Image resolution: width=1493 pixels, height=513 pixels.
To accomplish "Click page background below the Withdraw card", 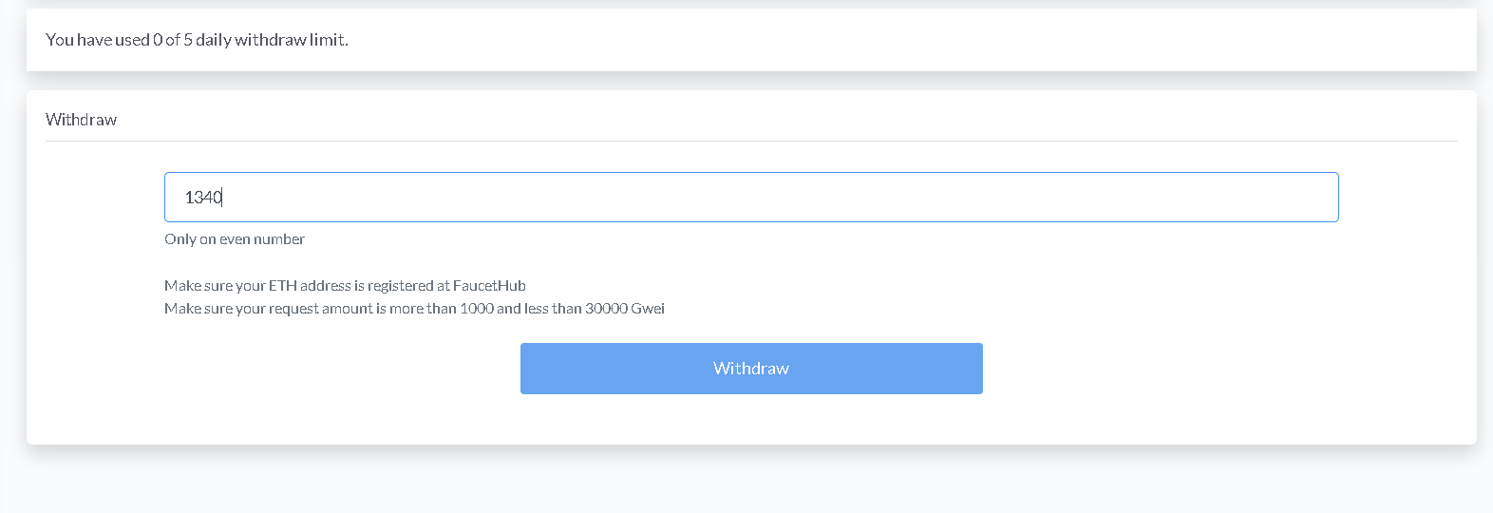I will point(750,480).
